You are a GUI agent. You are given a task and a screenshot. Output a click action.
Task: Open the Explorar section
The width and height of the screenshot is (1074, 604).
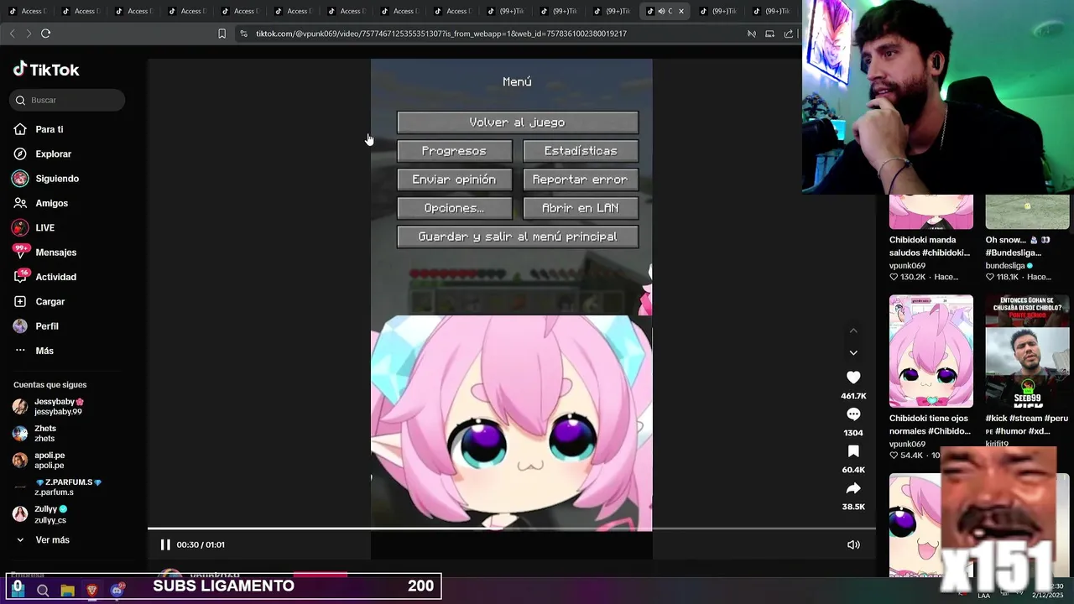(53, 154)
